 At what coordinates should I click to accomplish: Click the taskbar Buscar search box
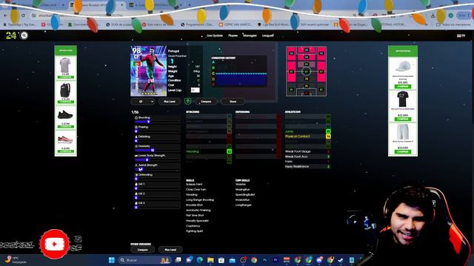click(x=144, y=260)
